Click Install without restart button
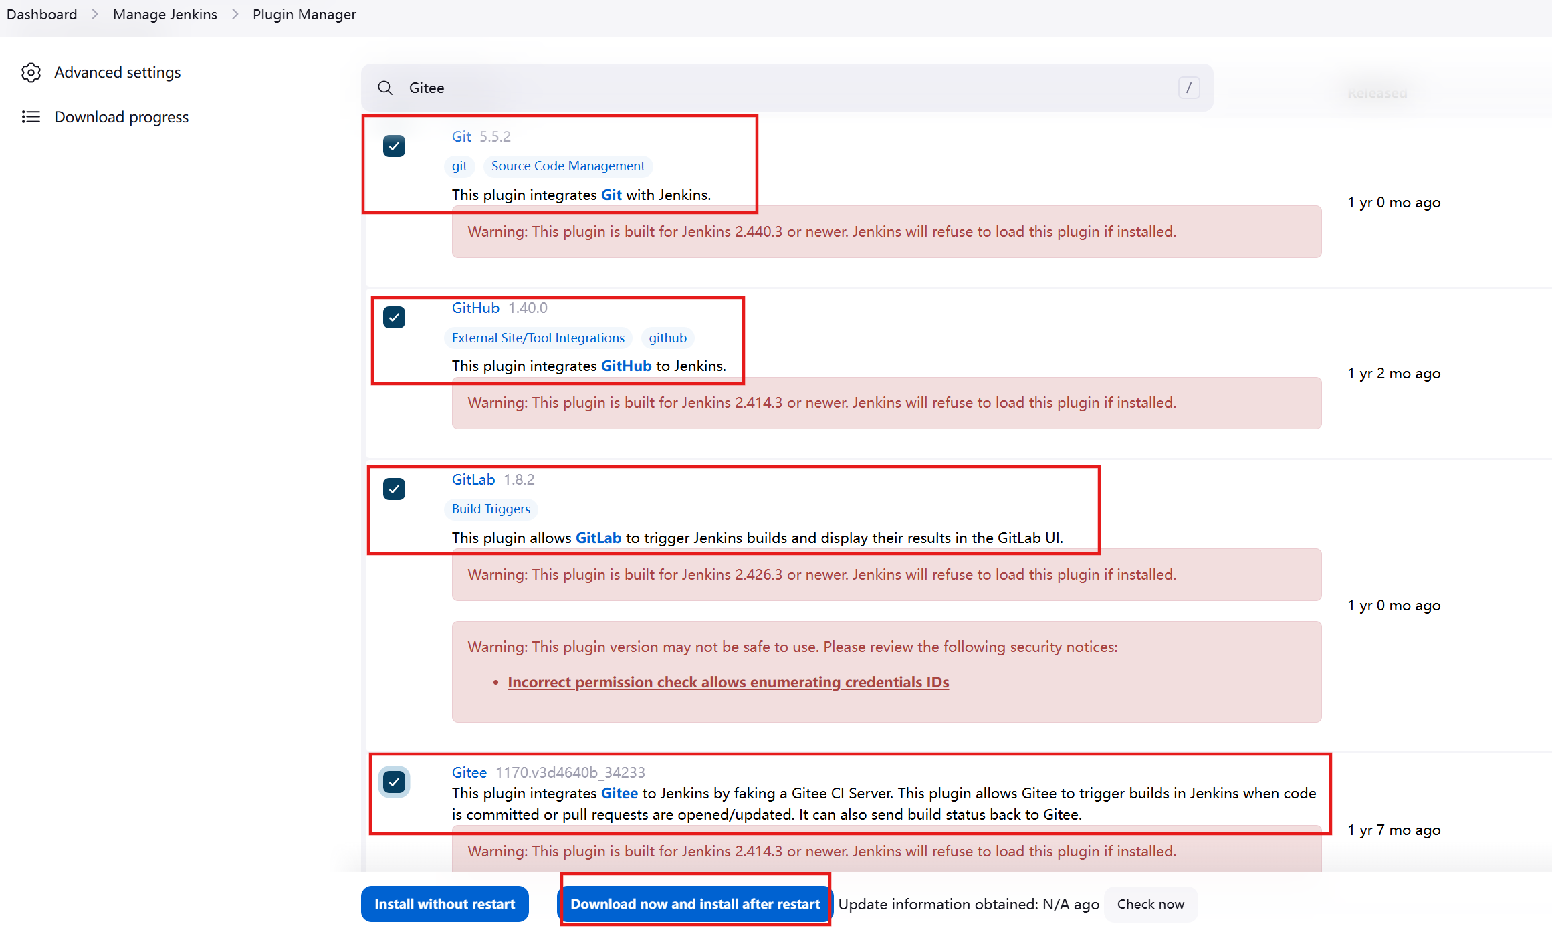This screenshot has width=1552, height=932. 445,904
